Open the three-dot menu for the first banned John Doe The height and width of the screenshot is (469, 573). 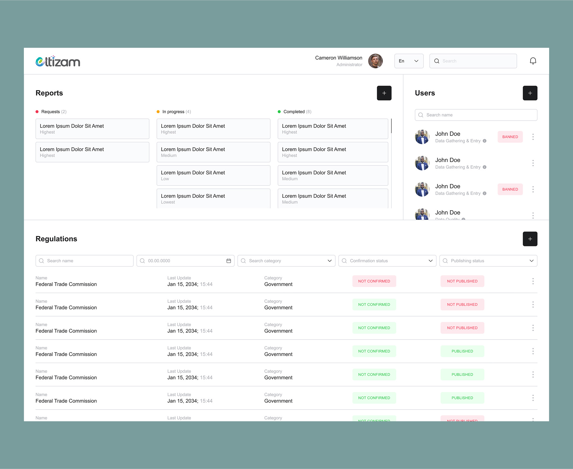pyautogui.click(x=533, y=136)
